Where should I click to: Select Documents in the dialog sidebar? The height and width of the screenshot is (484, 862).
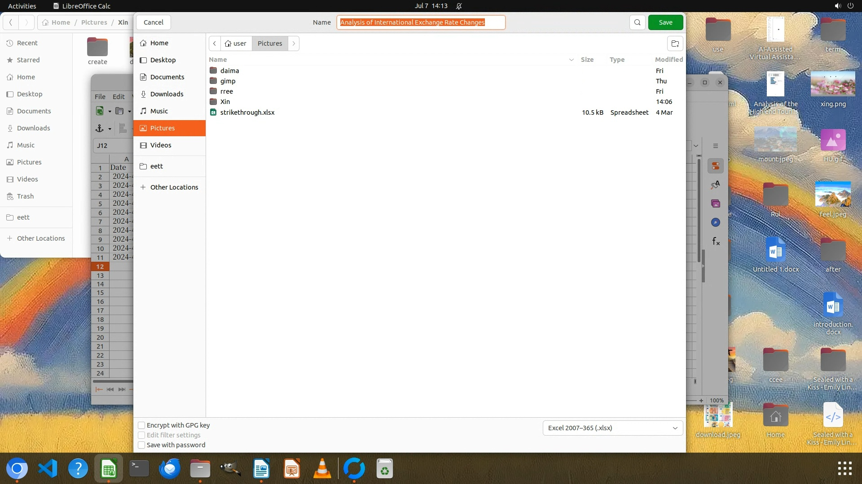[167, 77]
